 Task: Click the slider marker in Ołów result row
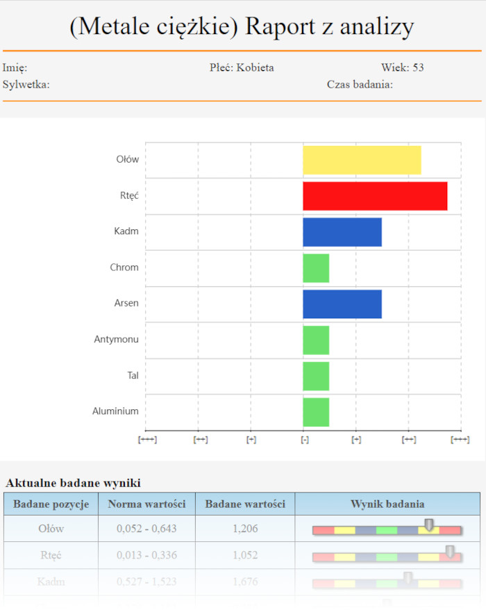[x=429, y=525]
